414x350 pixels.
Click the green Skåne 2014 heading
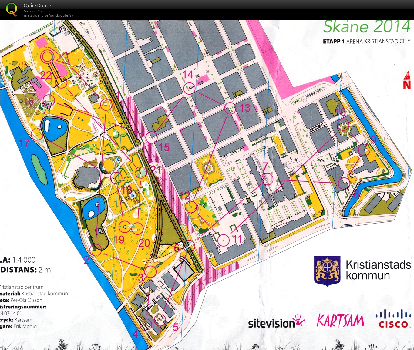pyautogui.click(x=367, y=27)
